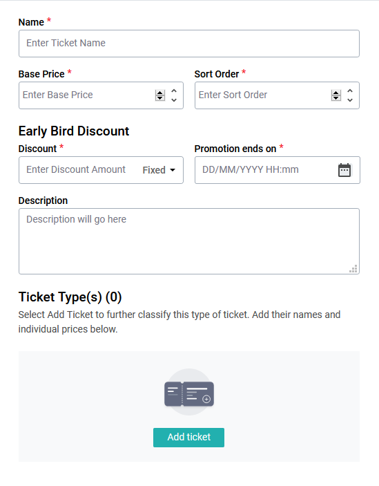Screen dimensions: 379x486
Task: Open the calendar date picker icon
Action: (x=344, y=170)
